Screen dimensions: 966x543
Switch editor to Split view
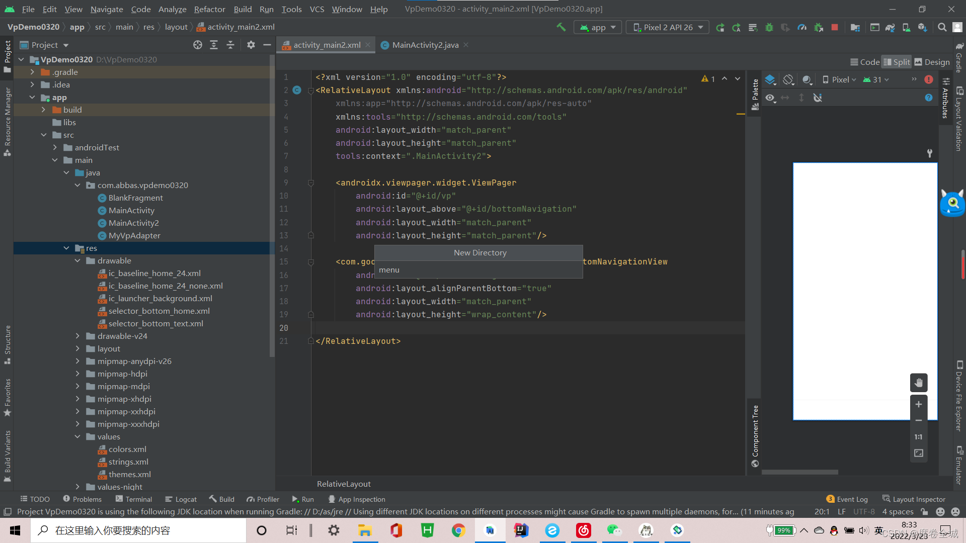[897, 62]
